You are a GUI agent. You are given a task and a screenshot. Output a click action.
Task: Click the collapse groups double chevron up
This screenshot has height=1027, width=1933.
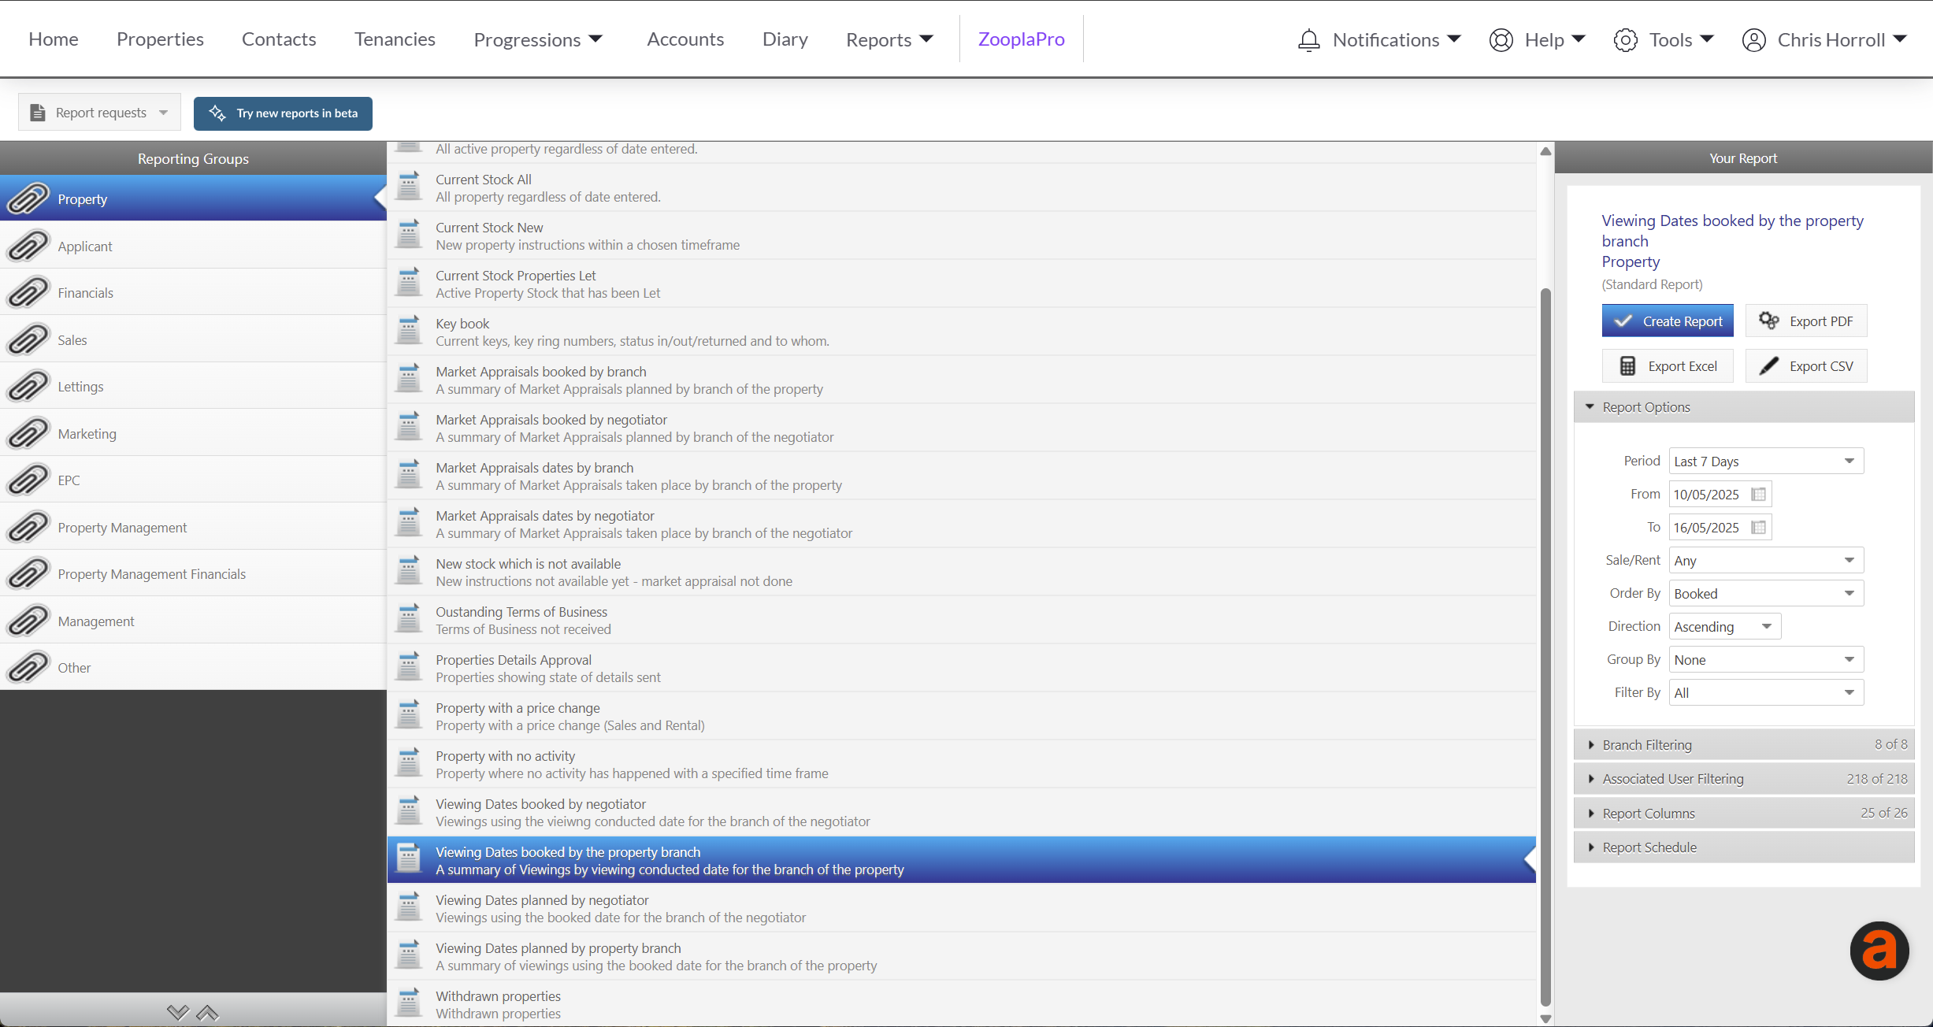point(207,1012)
